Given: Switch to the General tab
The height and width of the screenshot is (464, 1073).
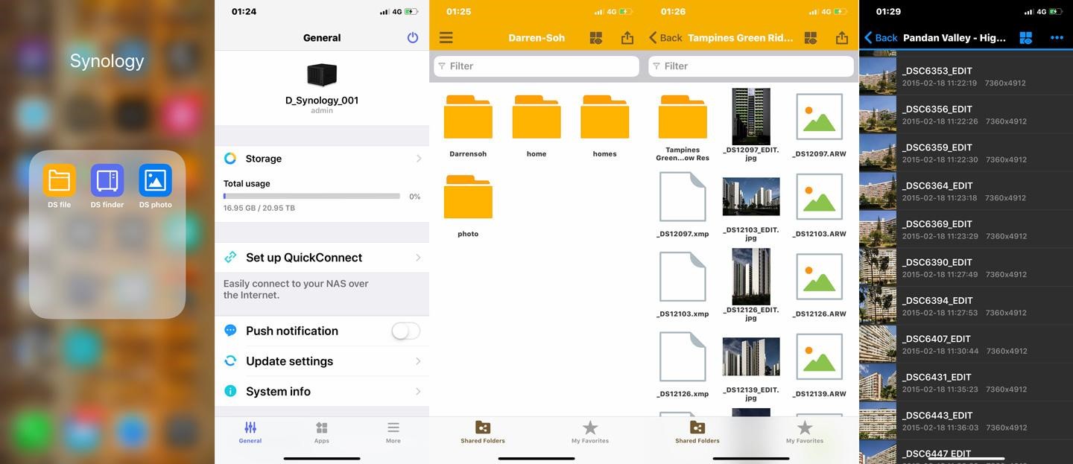Looking at the screenshot, I should (x=250, y=432).
